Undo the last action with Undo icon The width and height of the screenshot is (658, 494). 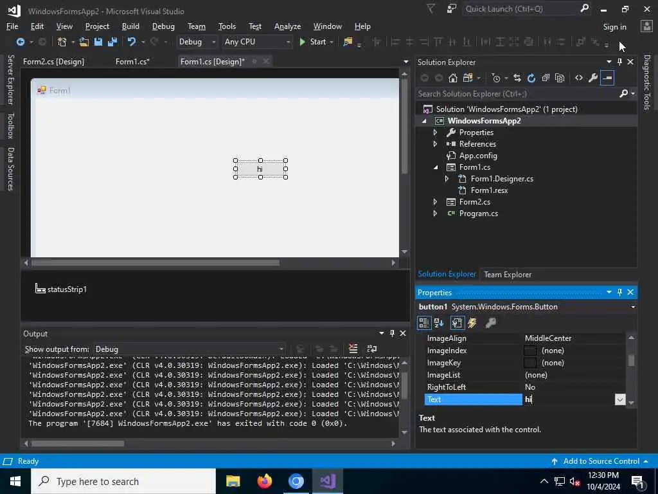pyautogui.click(x=132, y=42)
